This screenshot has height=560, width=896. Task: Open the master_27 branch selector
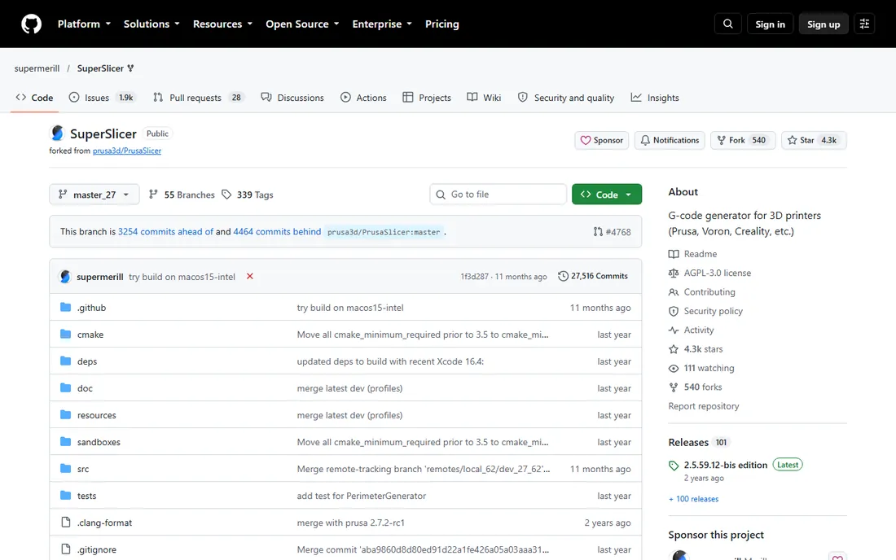(x=94, y=195)
